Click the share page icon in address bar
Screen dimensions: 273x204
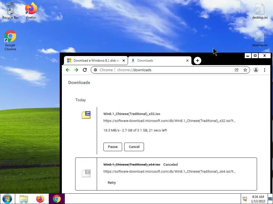(x=237, y=70)
